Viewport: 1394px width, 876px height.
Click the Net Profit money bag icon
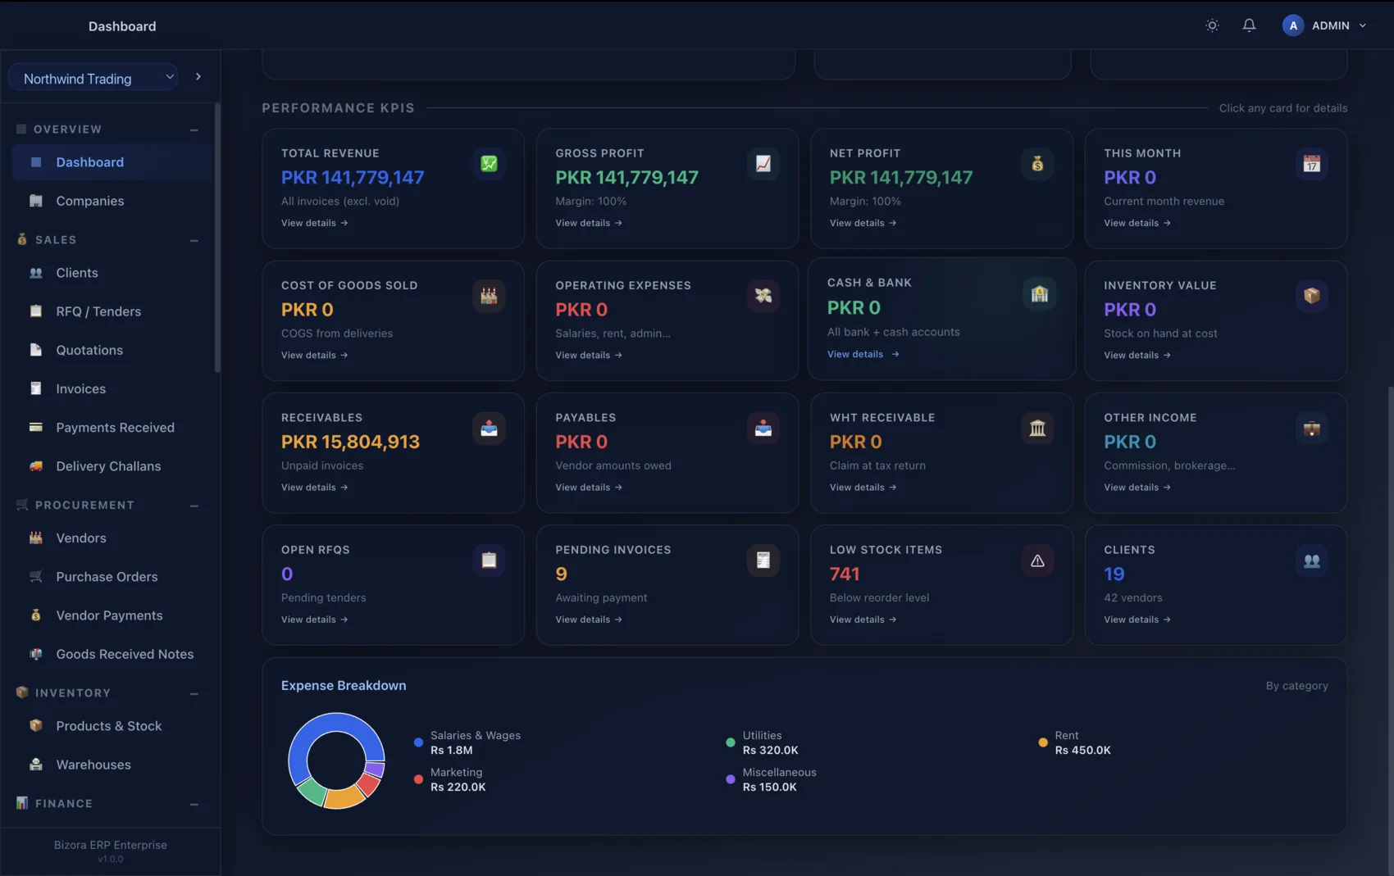click(1037, 164)
